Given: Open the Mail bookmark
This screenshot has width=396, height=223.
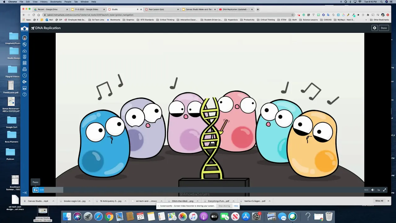Looking at the screenshot, I should pyautogui.click(x=49, y=20).
